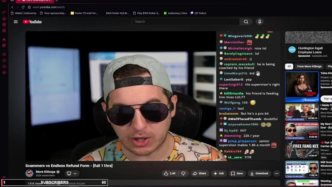Click the www.youtube.com/watch address bar
332x187 pixels.
(49, 7)
